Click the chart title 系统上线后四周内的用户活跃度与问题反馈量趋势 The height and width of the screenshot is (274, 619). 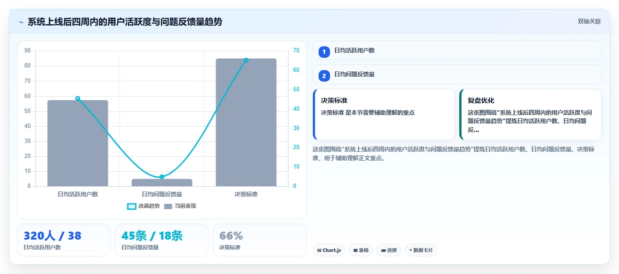(125, 22)
